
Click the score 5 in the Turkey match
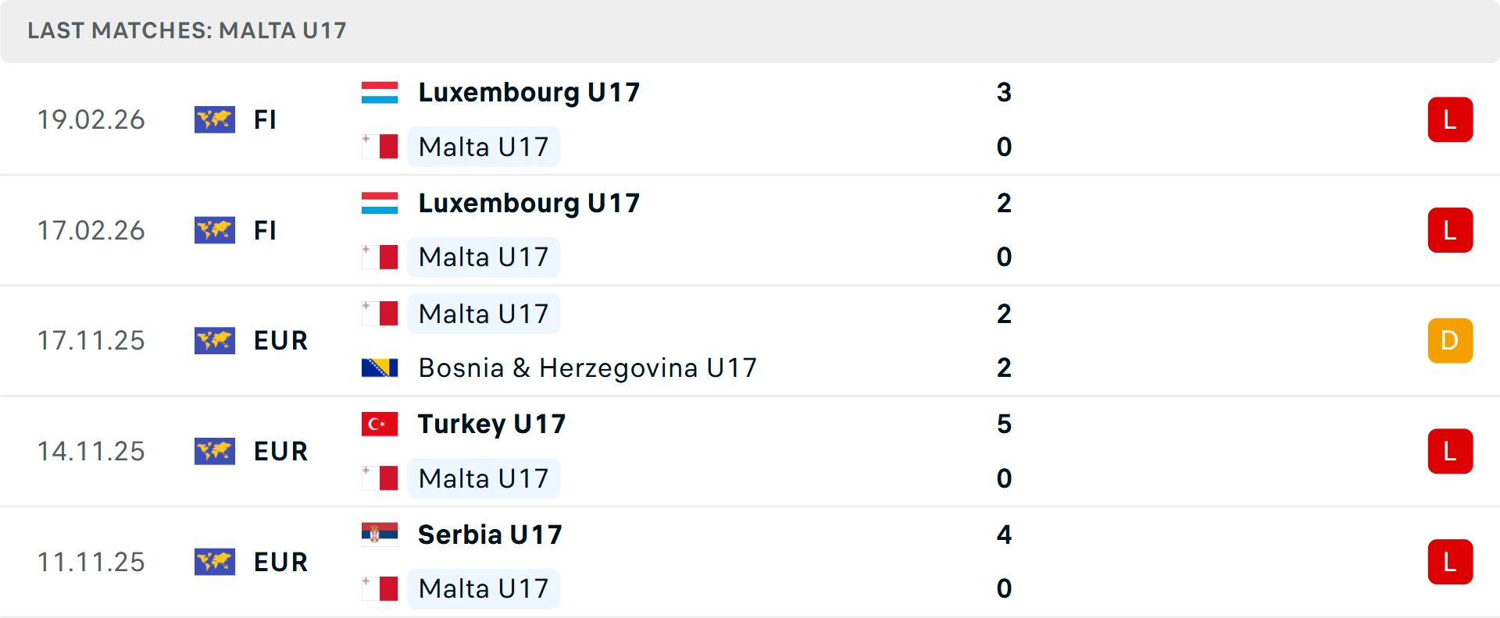click(x=1005, y=425)
